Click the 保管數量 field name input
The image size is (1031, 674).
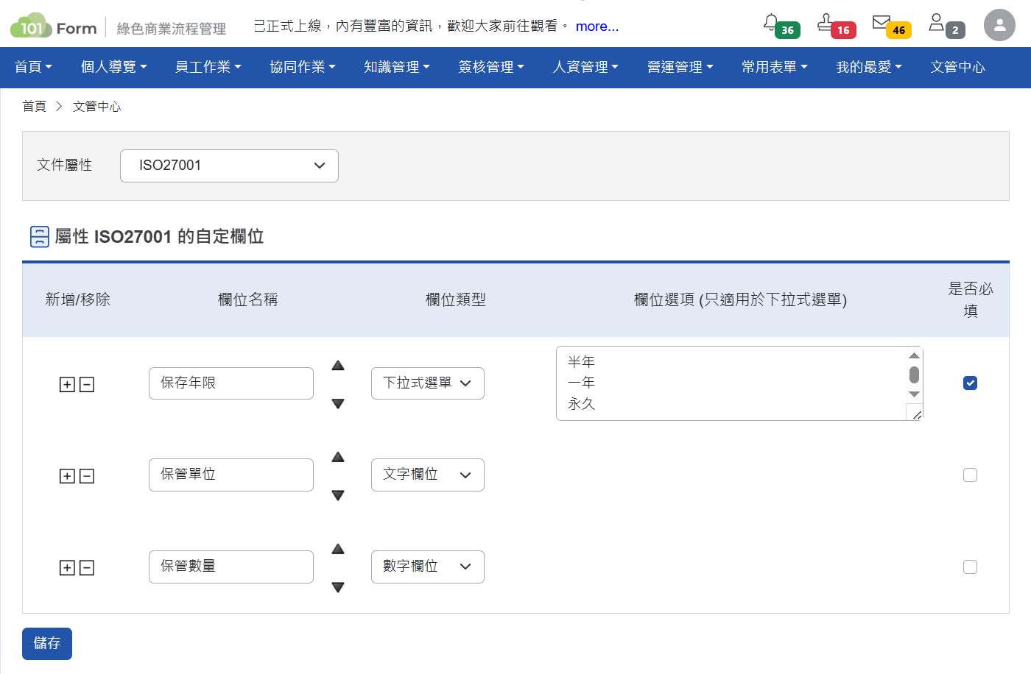pos(231,567)
